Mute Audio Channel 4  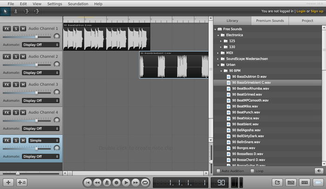coord(23,112)
